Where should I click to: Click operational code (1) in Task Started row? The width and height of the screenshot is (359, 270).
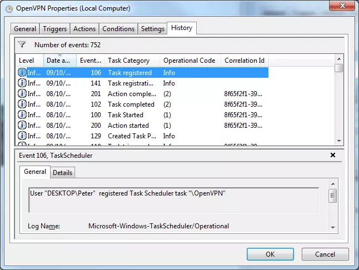click(167, 115)
